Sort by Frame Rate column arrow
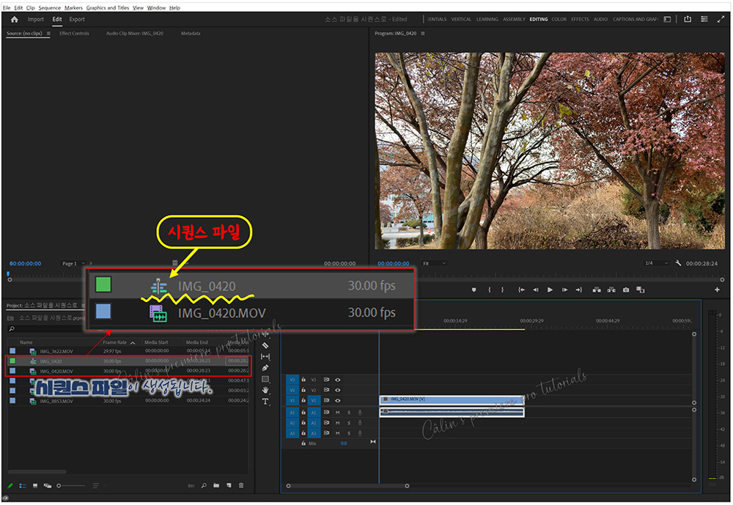The image size is (733, 505). click(133, 343)
